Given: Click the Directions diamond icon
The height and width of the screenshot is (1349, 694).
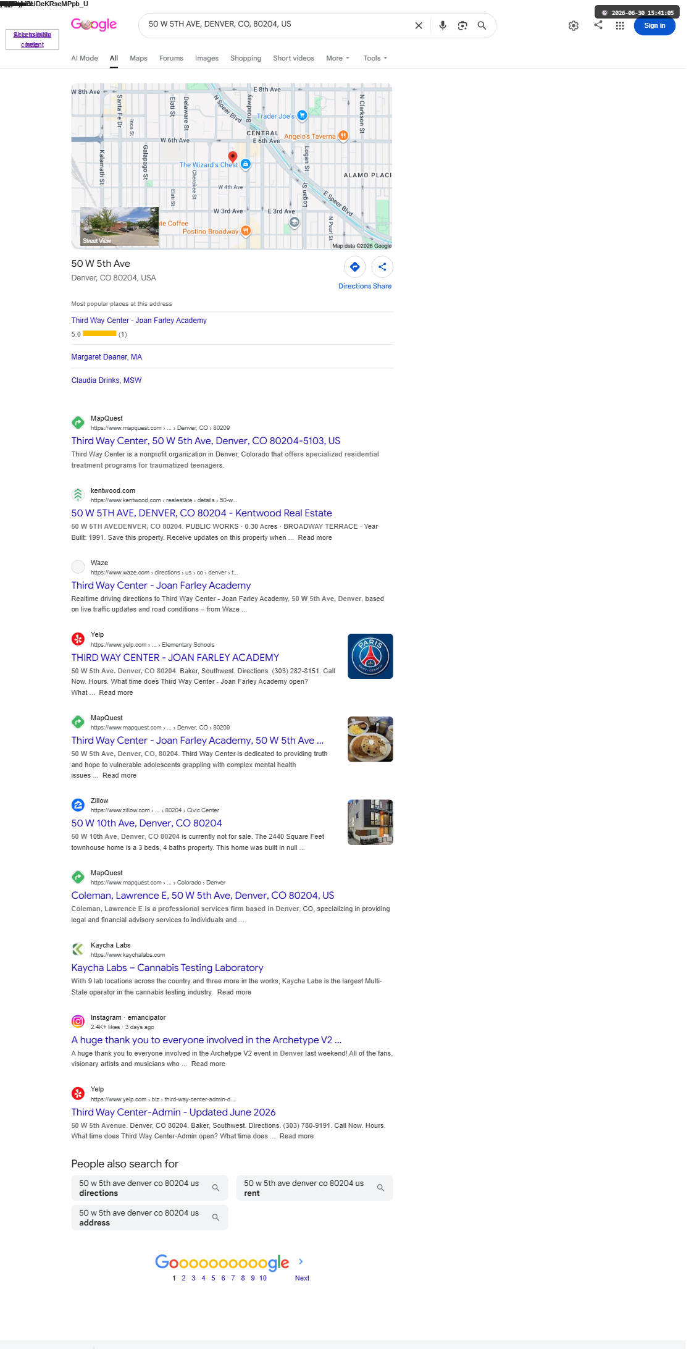Looking at the screenshot, I should pos(355,267).
